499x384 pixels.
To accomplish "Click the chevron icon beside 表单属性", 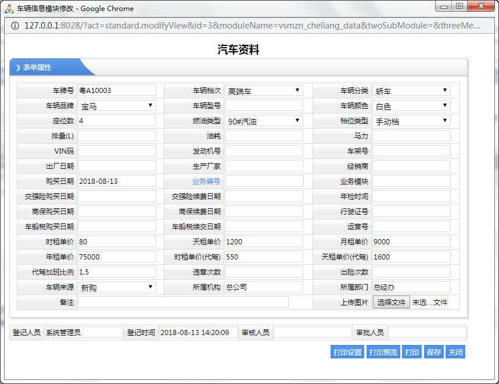I will [x=18, y=67].
